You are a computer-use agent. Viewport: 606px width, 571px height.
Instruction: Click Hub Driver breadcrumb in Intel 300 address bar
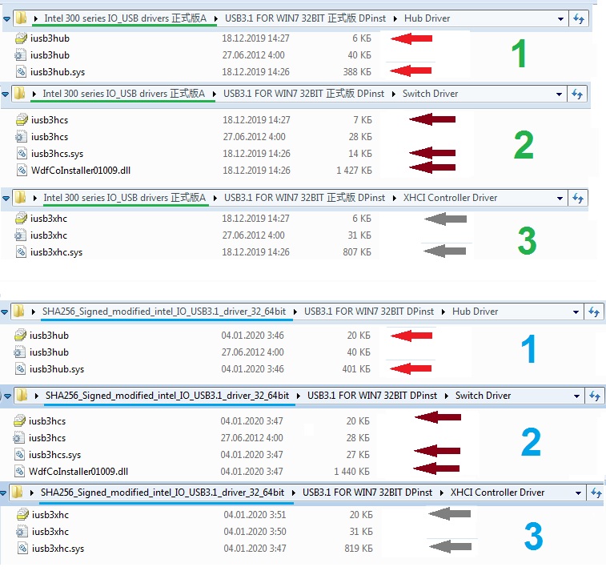[x=427, y=18]
